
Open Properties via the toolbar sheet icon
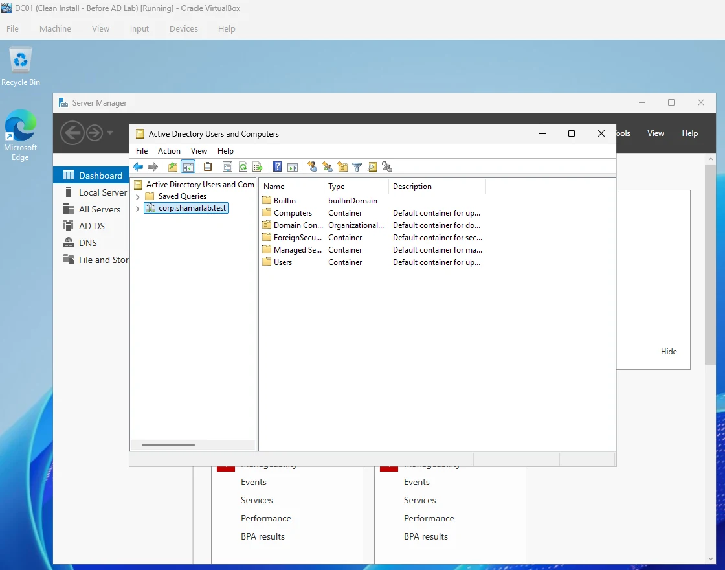pos(227,167)
